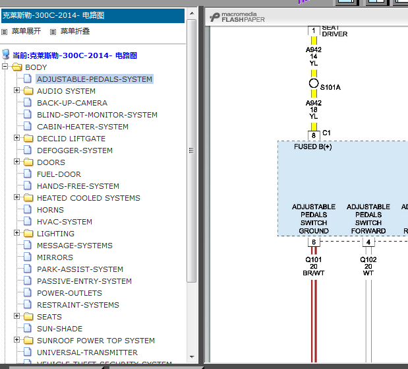Click the HANDS-FREE-SYSTEM document icon

click(x=28, y=185)
